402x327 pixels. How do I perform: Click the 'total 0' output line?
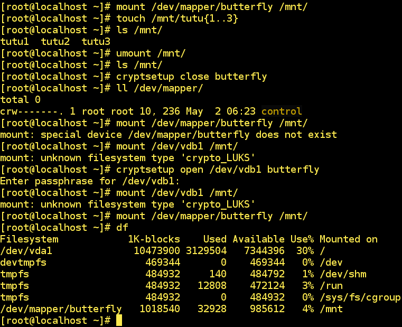pyautogui.click(x=20, y=99)
